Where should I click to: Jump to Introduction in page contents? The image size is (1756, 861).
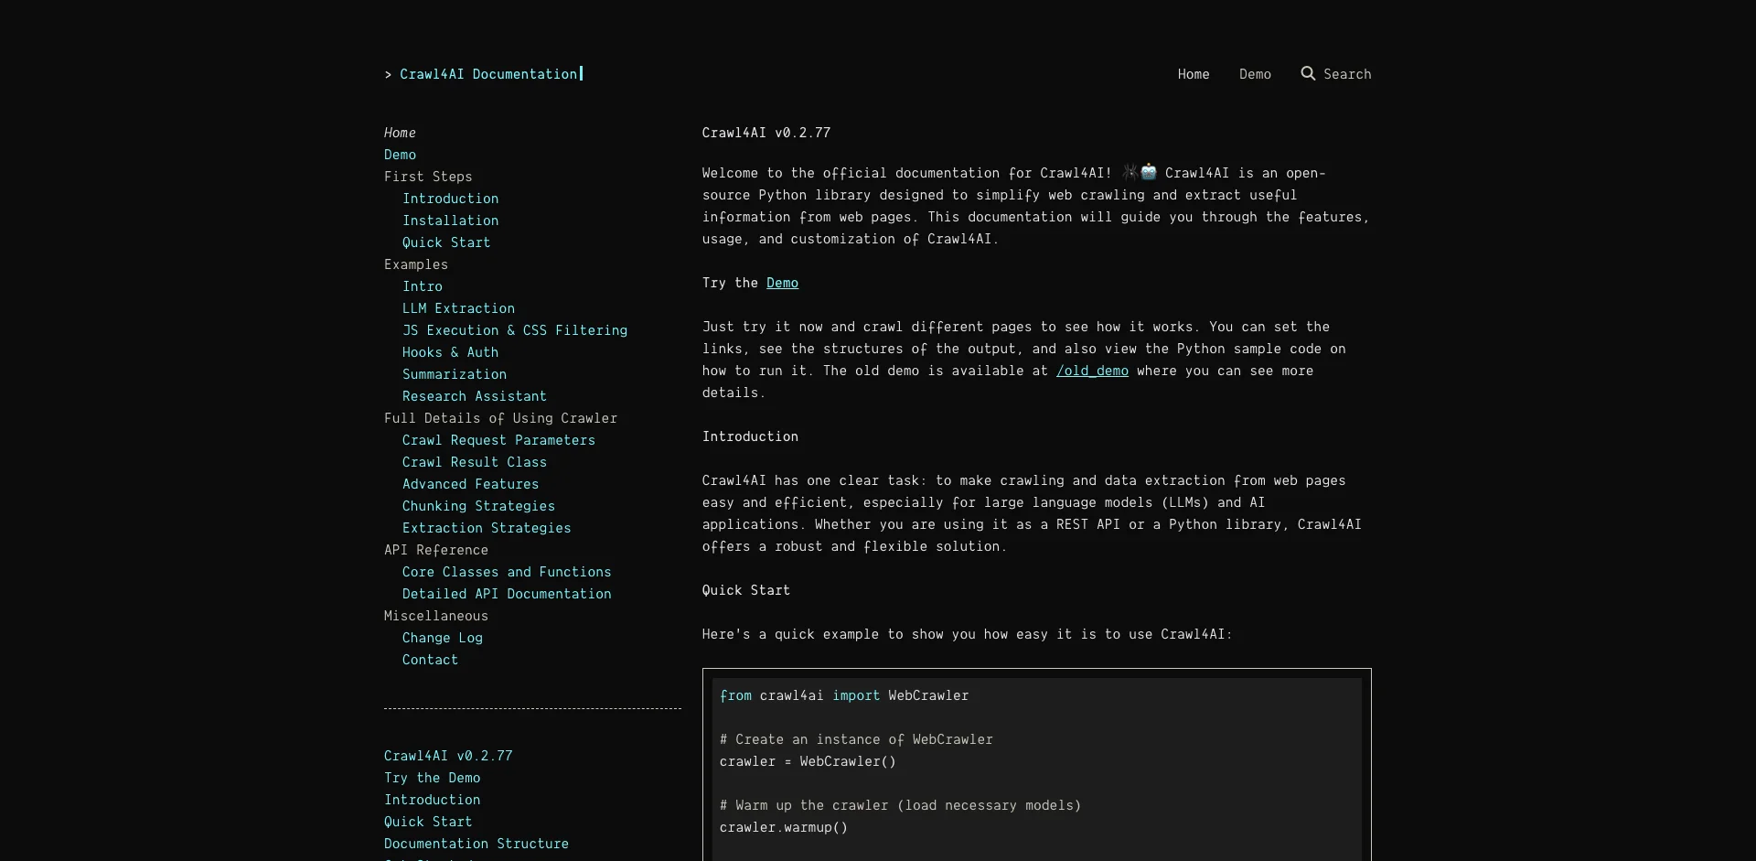click(432, 800)
